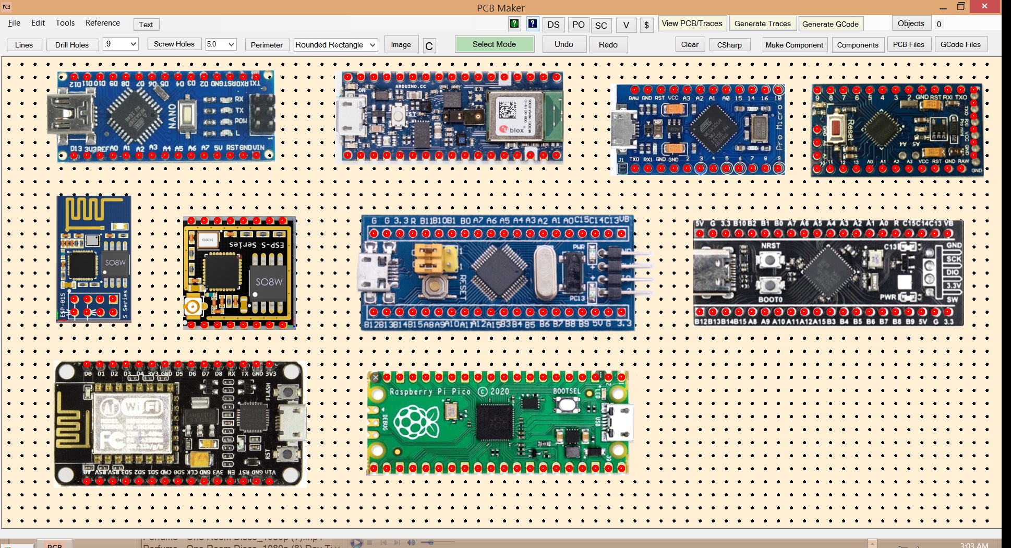Open the screw hole size dropdown

click(231, 44)
